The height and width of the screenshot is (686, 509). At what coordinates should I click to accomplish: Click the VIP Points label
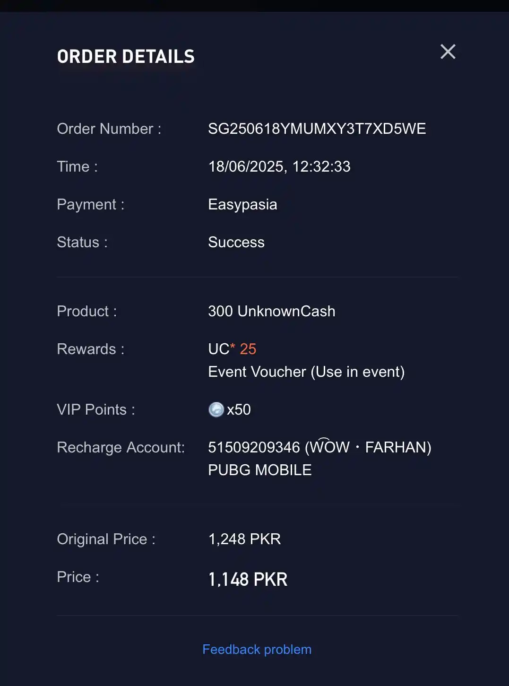(96, 409)
